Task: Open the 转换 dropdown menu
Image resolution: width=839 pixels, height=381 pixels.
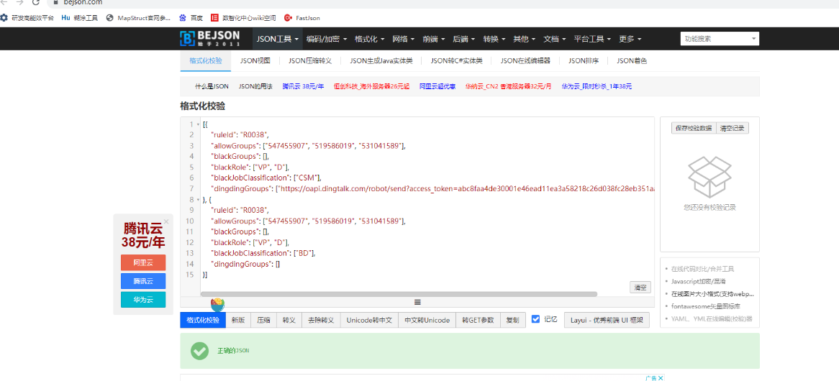Action: coord(494,39)
